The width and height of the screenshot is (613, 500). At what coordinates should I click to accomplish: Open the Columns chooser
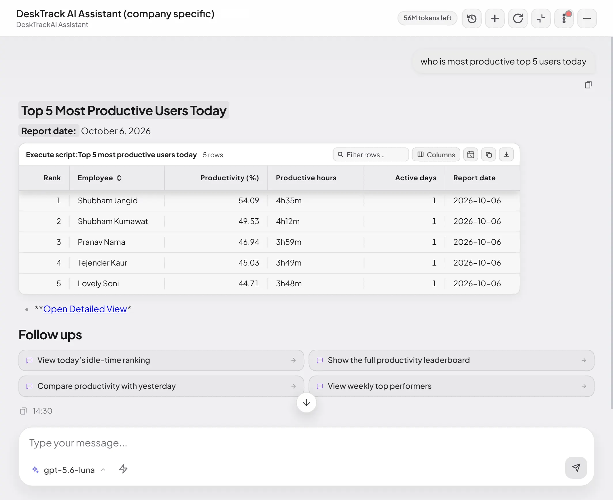[436, 155]
